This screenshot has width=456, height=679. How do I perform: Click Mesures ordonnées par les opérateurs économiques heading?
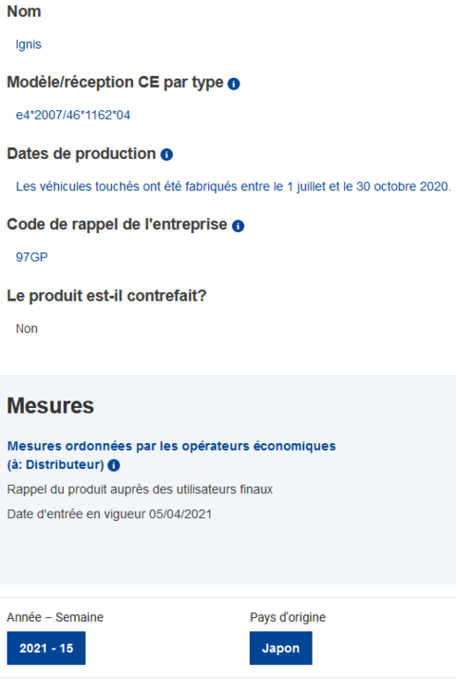[x=172, y=446]
